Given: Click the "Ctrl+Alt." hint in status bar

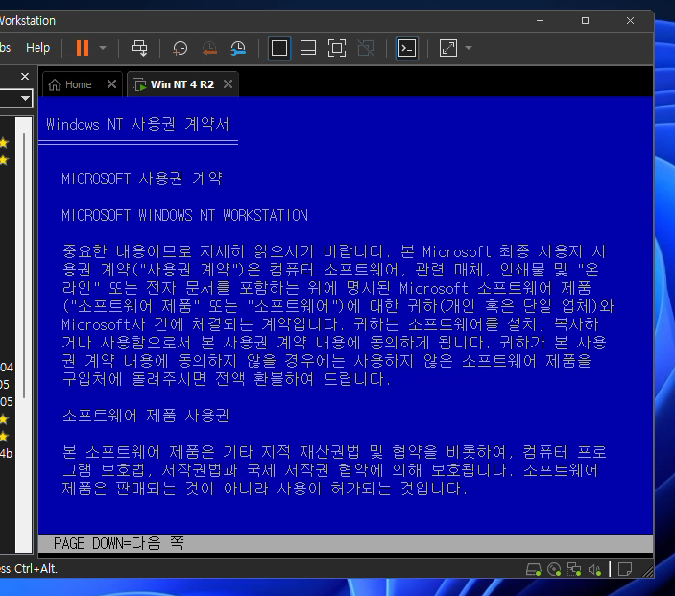Looking at the screenshot, I should pyautogui.click(x=36, y=569).
